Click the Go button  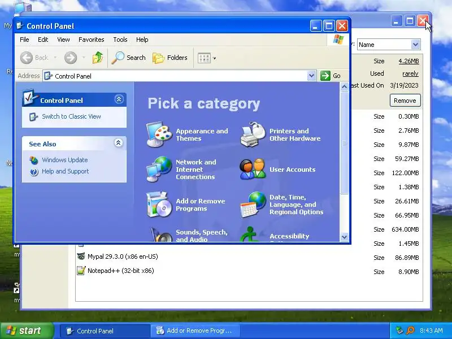pyautogui.click(x=331, y=76)
